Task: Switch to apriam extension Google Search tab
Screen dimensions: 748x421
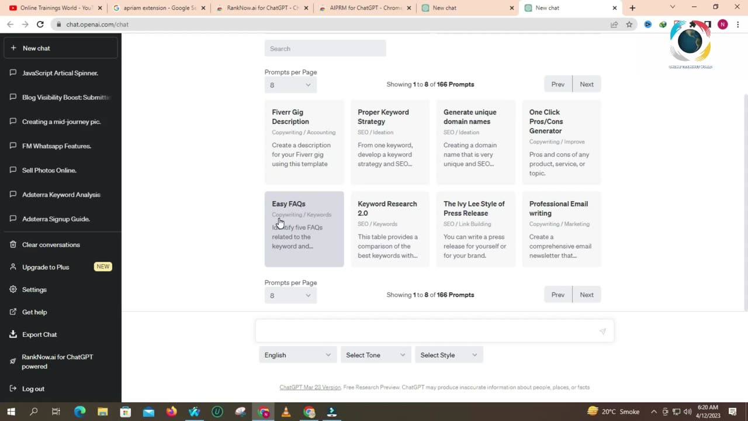Action: coord(159,8)
